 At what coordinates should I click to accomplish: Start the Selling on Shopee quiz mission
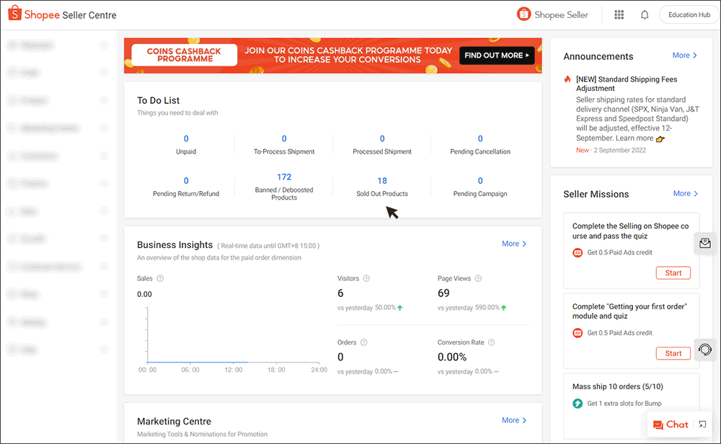(673, 272)
